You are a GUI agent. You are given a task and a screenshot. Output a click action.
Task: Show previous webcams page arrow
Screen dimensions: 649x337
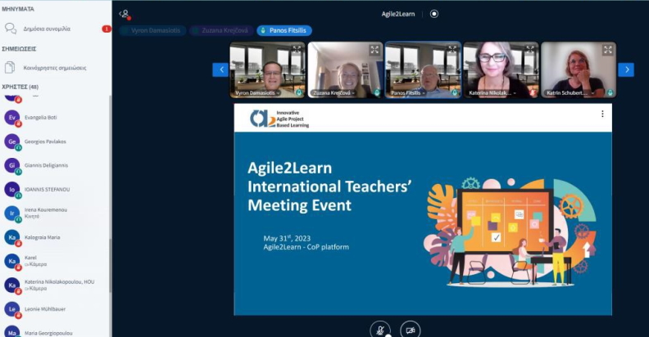[x=220, y=70]
